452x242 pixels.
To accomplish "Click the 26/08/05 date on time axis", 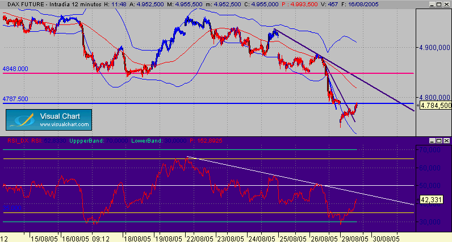I will [x=324, y=239].
